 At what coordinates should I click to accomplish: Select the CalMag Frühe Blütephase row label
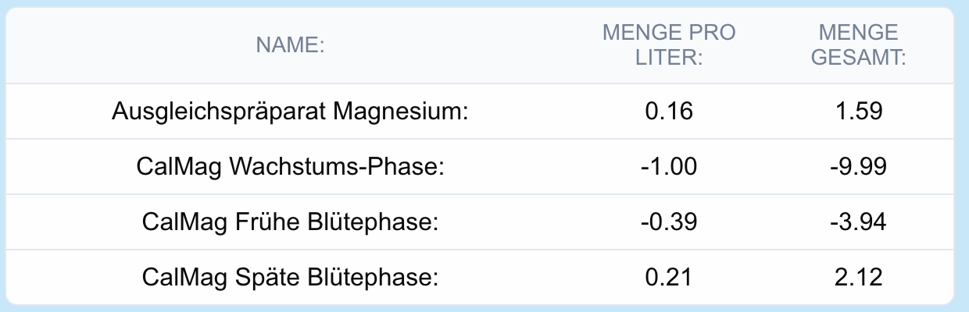290,222
